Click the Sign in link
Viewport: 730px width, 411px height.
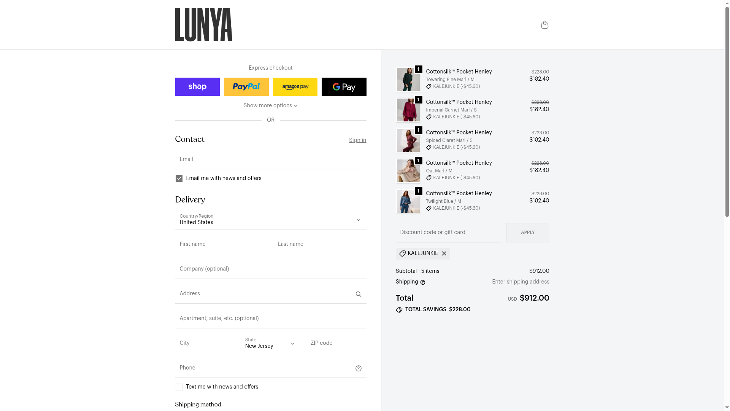pos(357,140)
